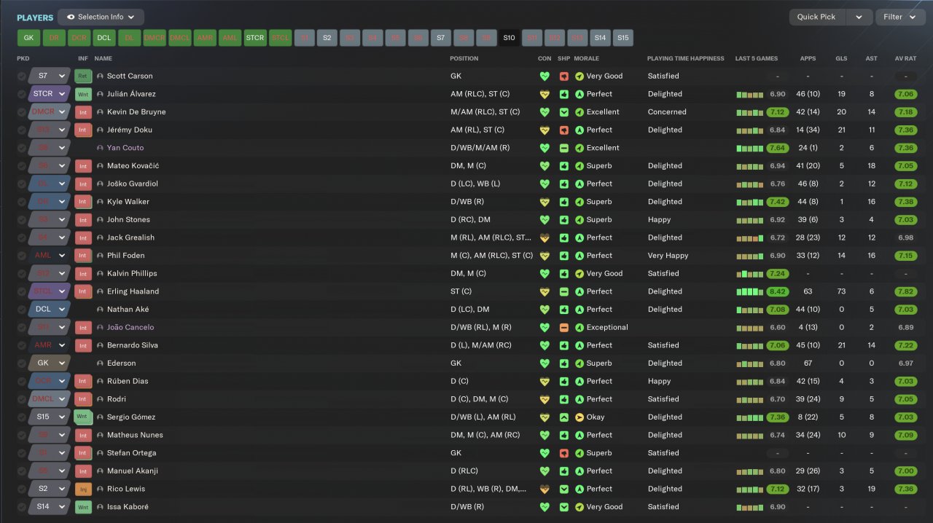The image size is (933, 523).
Task: Click Kyle Walker's last 5 games bar
Action: (x=751, y=202)
